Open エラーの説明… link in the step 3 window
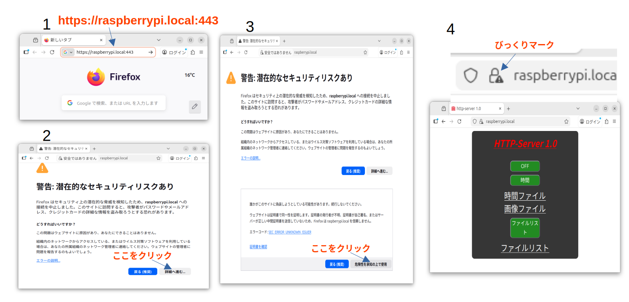 pos(250,158)
